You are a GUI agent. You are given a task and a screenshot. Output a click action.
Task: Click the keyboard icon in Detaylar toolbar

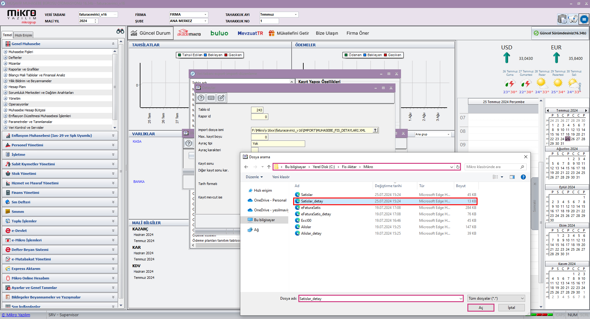(211, 98)
